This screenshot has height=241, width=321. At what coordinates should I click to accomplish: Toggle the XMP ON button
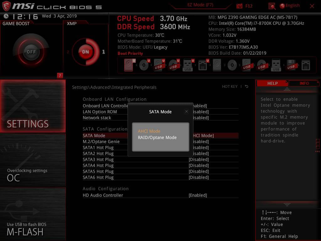(86, 52)
